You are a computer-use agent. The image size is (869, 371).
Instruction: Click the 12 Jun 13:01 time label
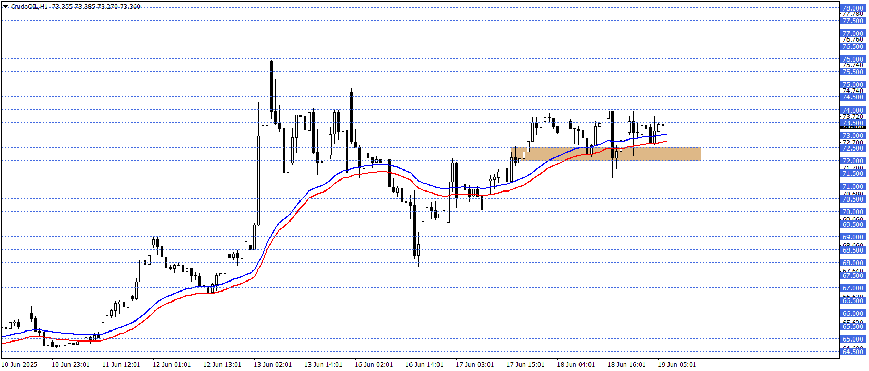tap(222, 365)
